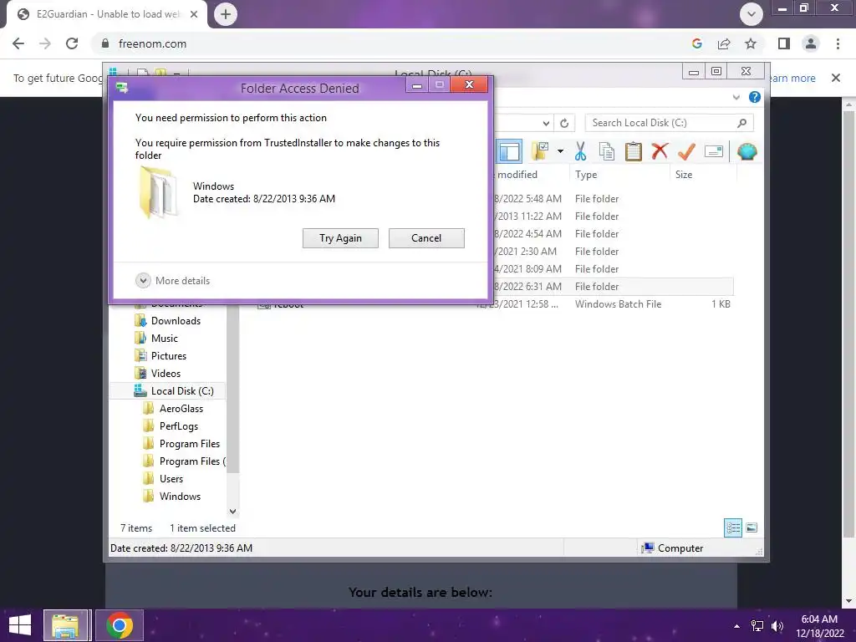Click the Windows Batch File type cell

(618, 304)
